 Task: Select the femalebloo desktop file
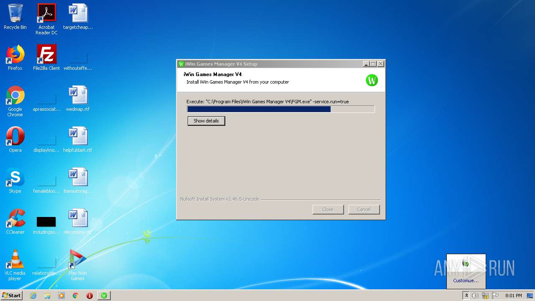point(46,185)
